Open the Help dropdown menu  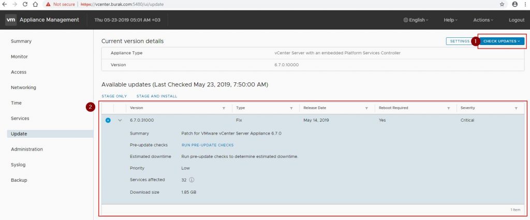click(x=451, y=20)
